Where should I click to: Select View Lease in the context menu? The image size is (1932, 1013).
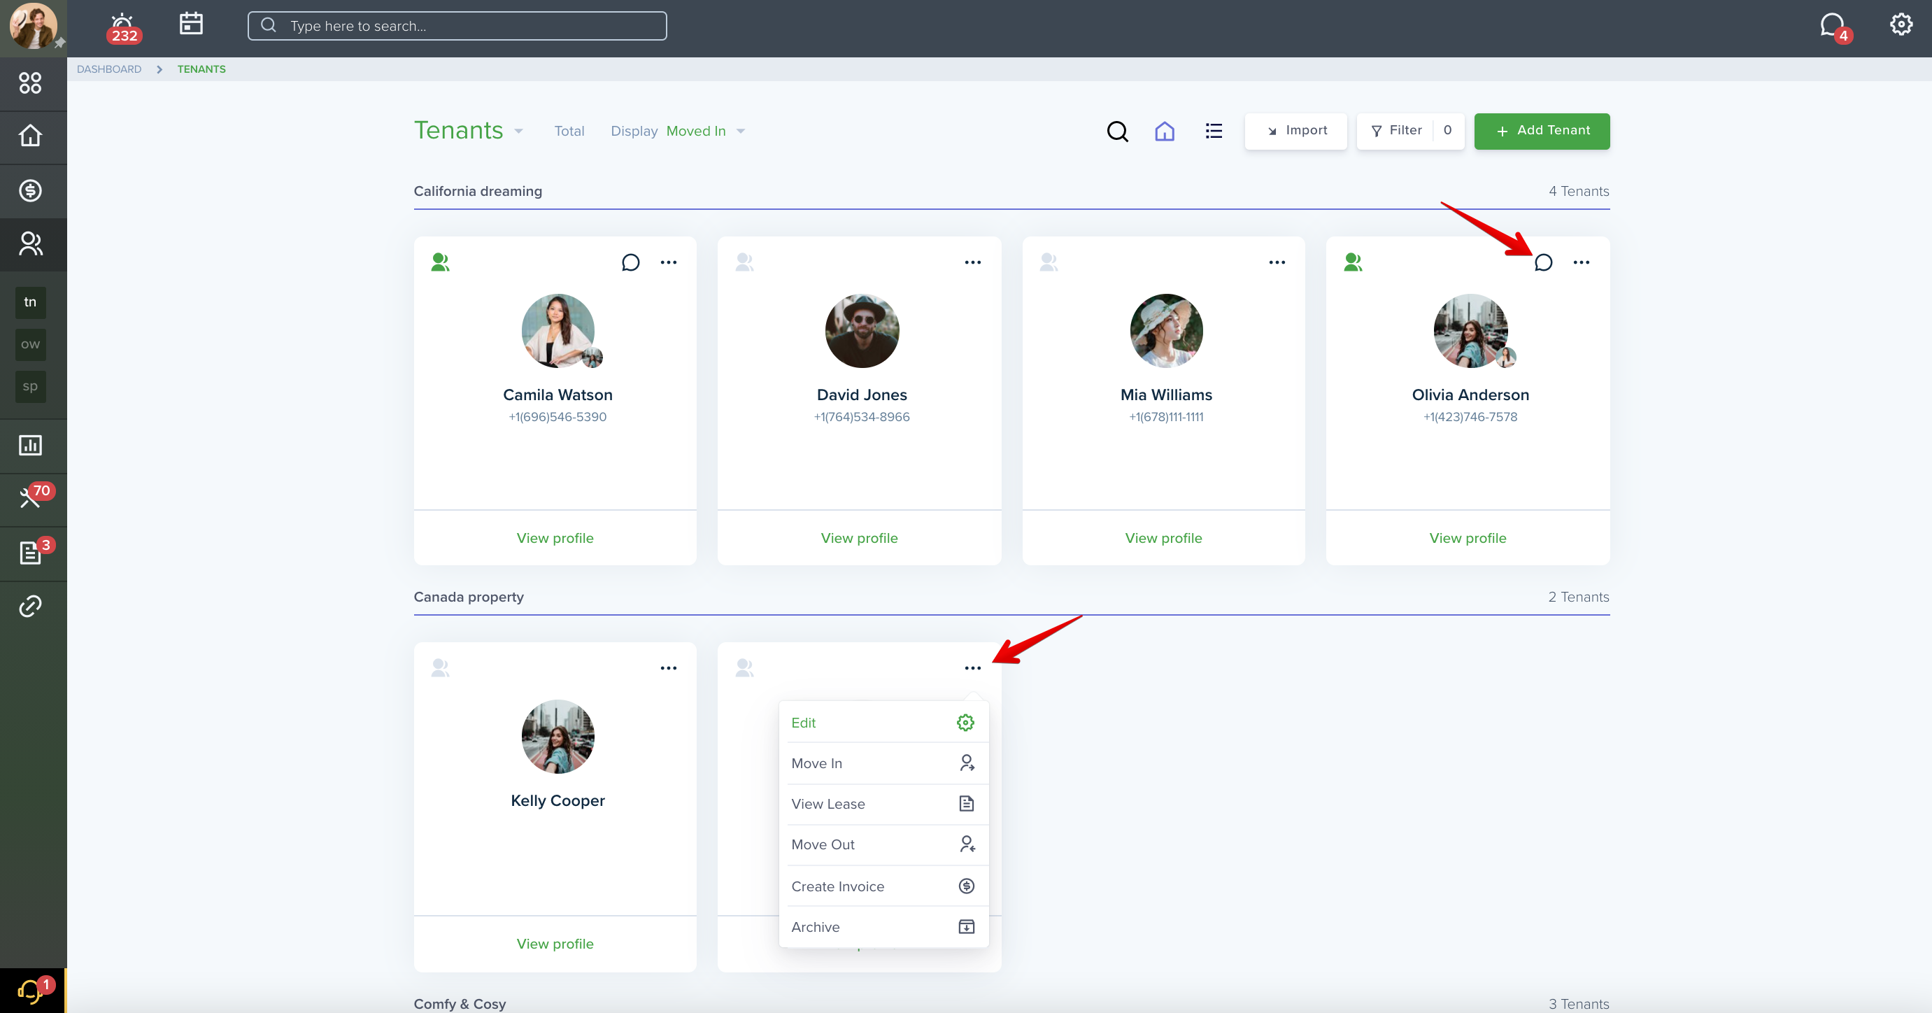point(883,804)
